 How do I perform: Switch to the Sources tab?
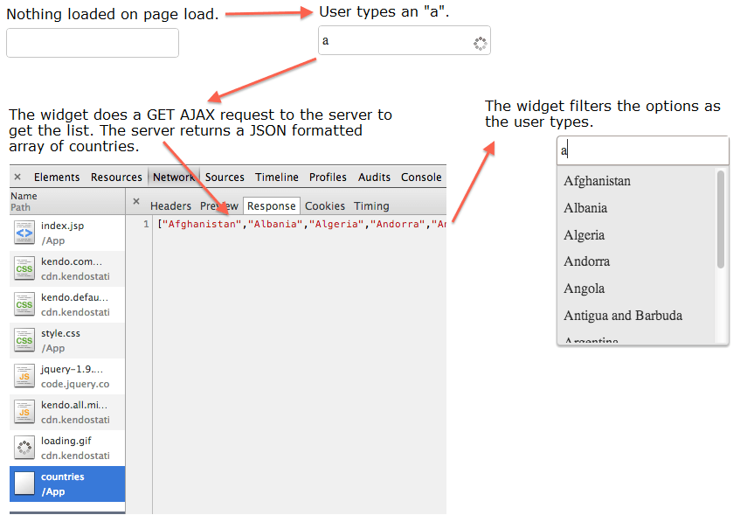coord(225,177)
